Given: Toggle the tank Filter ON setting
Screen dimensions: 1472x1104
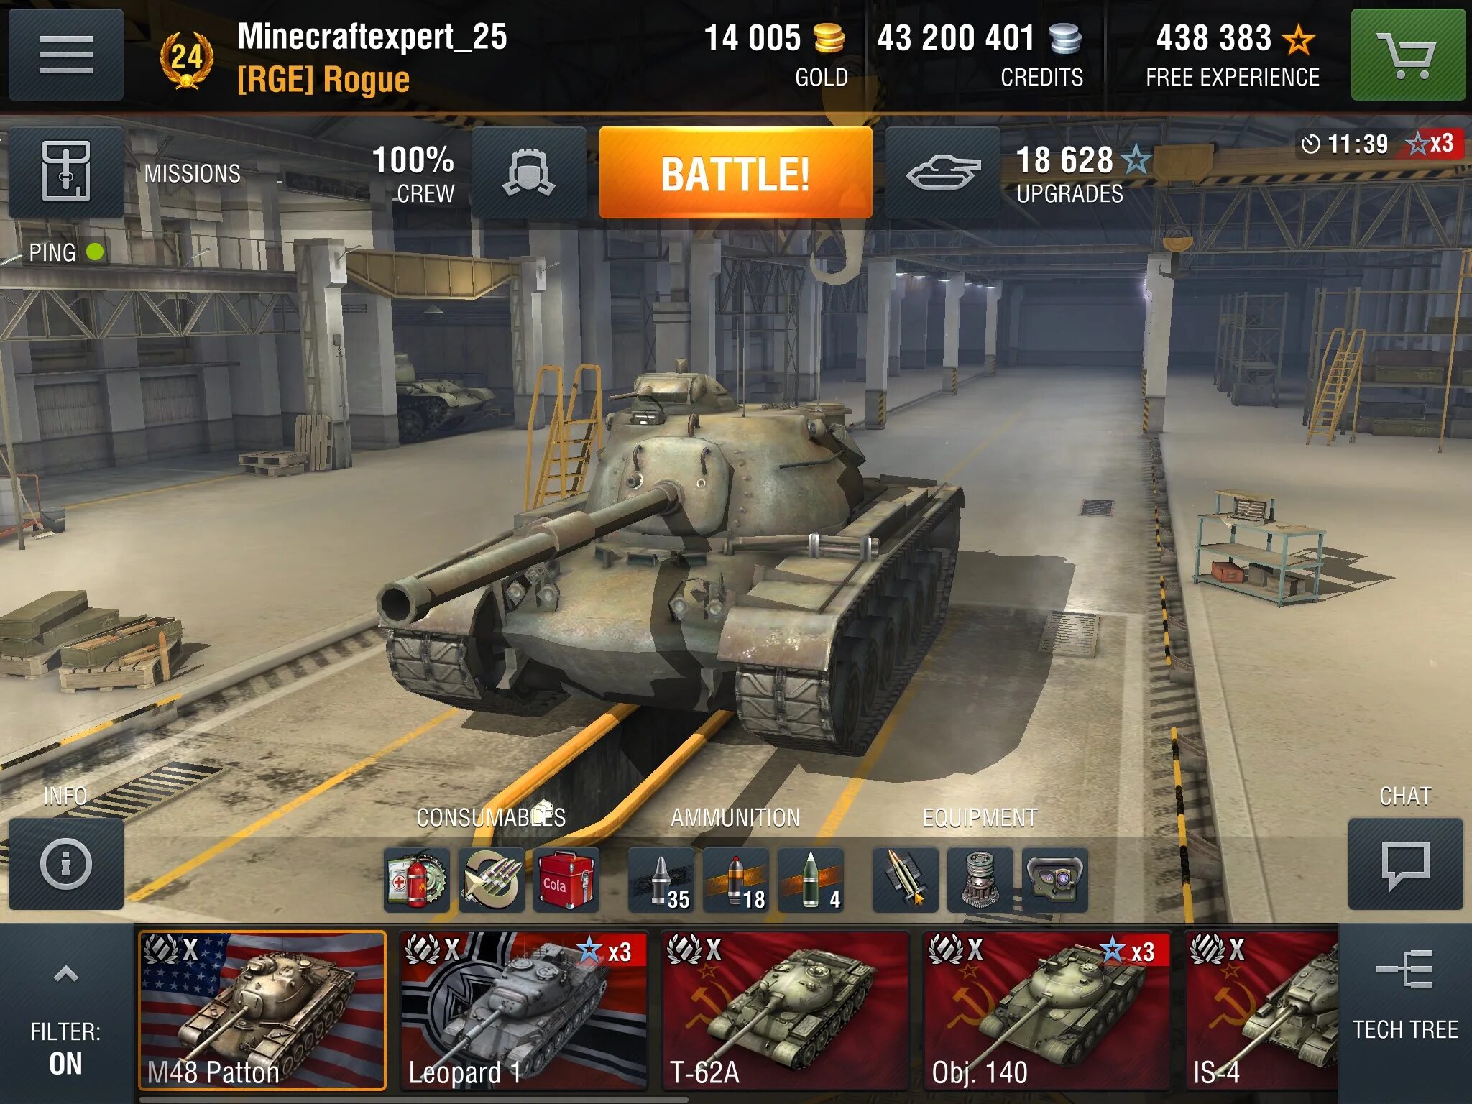Looking at the screenshot, I should [65, 1048].
